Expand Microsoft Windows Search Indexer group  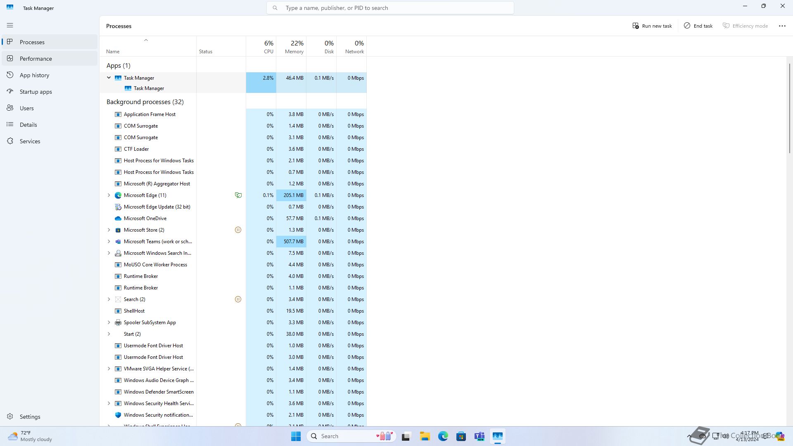point(109,253)
